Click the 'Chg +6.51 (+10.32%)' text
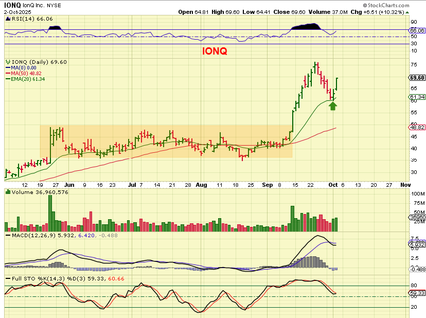The width and height of the screenshot is (426, 318). [377, 12]
